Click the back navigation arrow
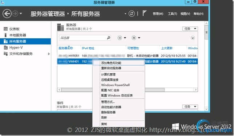The width and height of the screenshot is (234, 136). (x=7, y=14)
